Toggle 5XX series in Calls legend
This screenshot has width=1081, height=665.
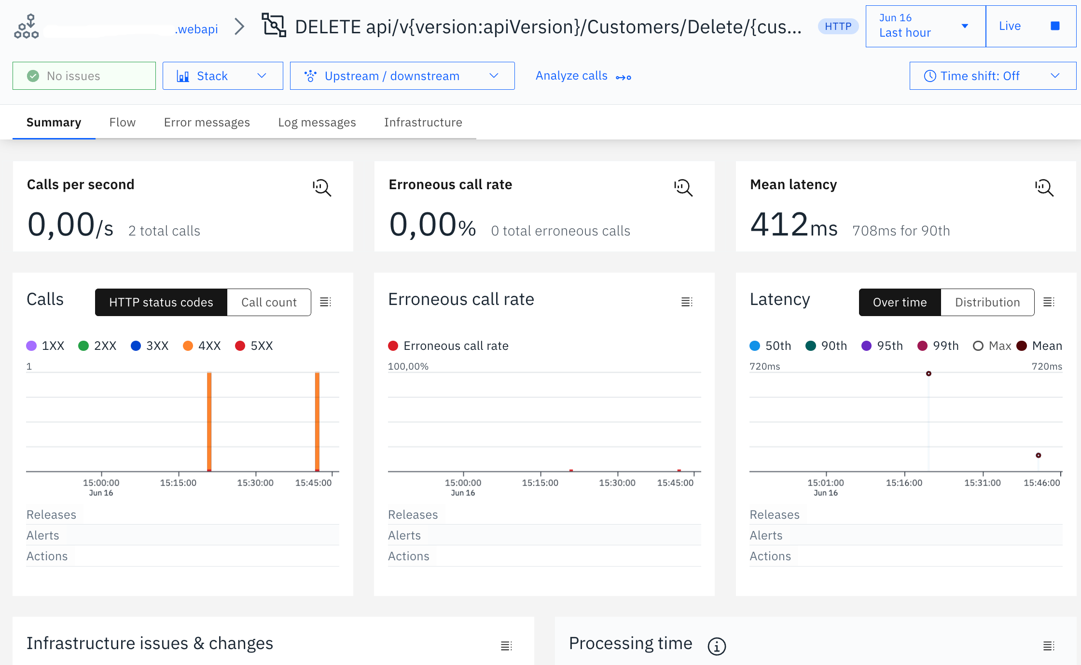[254, 346]
